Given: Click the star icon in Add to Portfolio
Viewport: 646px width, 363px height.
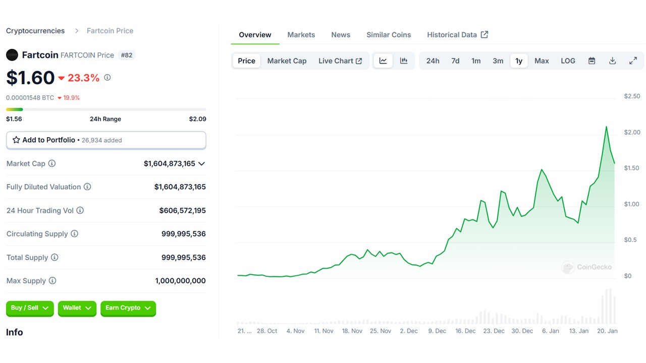Looking at the screenshot, I should tap(16, 140).
